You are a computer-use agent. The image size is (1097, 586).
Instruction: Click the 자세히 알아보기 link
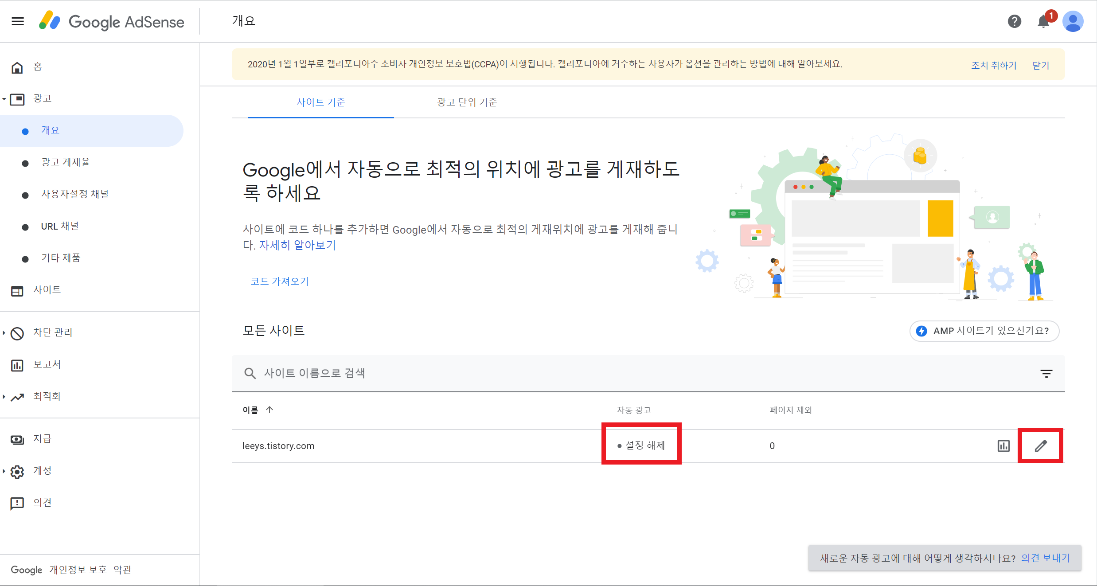pyautogui.click(x=297, y=245)
